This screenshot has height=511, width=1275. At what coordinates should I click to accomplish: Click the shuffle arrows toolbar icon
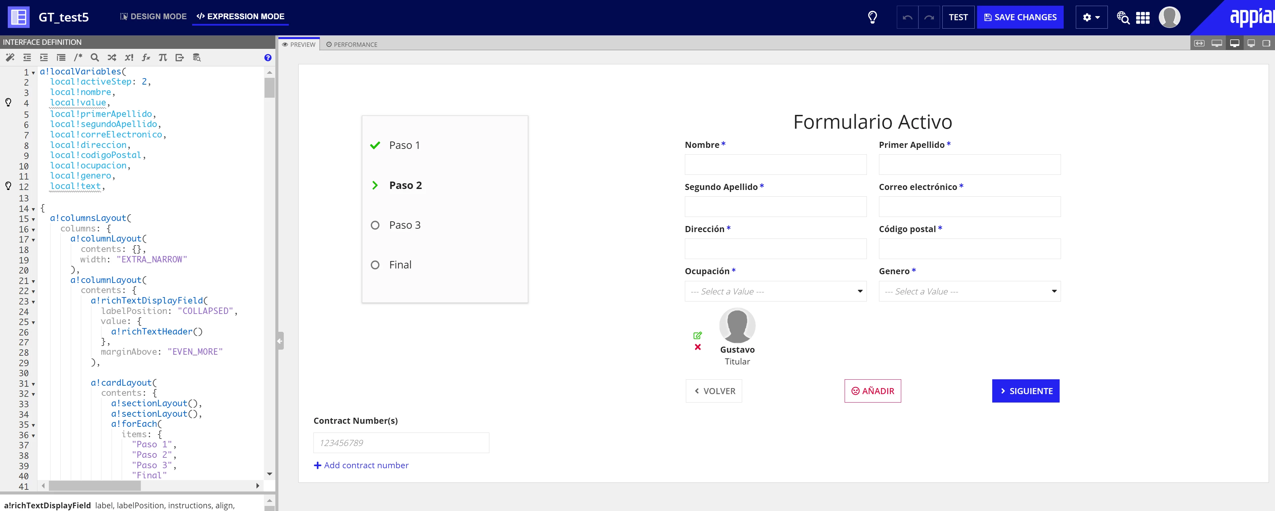point(112,57)
